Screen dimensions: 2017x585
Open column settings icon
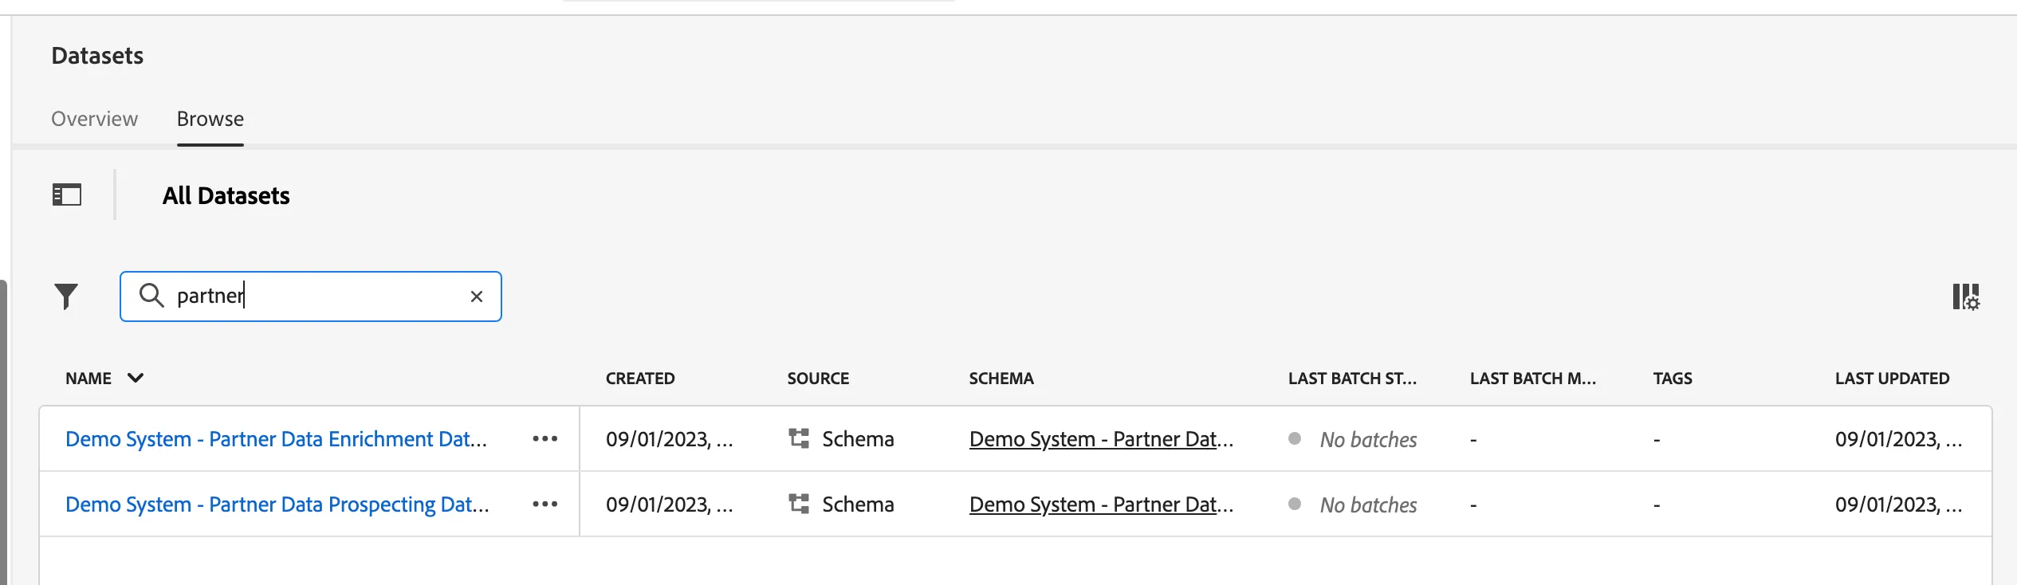[x=1966, y=296]
